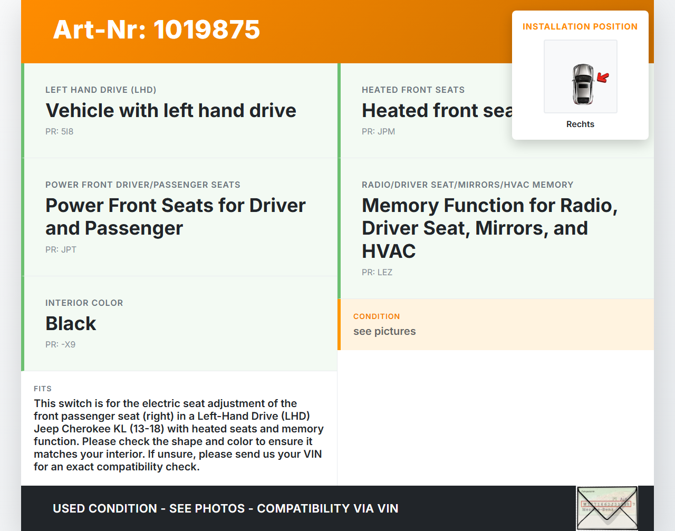Click Power Front Seats for Driver and Passenger
The height and width of the screenshot is (531, 675).
pyautogui.click(x=175, y=217)
